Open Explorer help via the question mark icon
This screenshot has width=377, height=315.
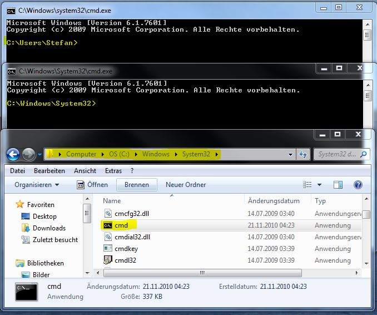point(358,185)
